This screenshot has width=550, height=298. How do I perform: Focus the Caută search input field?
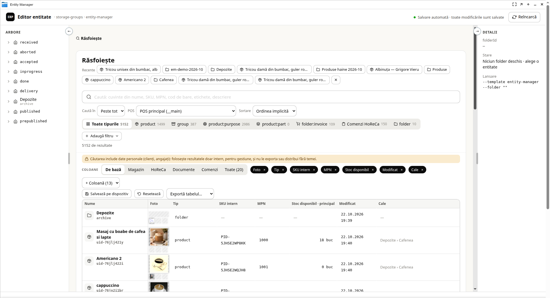click(271, 97)
